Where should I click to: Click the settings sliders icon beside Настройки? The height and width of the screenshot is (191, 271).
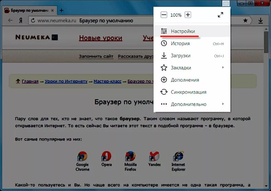(x=164, y=31)
